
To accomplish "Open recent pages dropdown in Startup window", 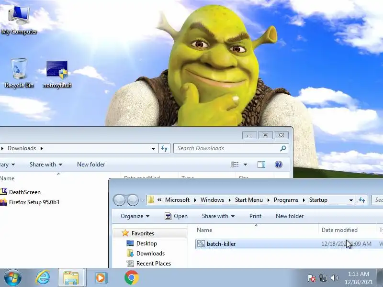I will tap(142, 200).
